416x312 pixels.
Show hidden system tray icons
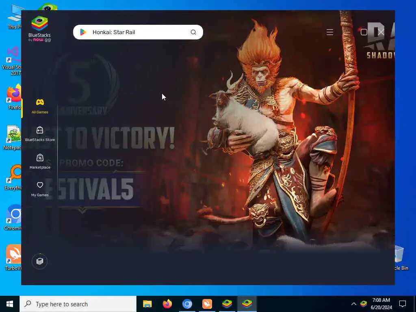click(354, 304)
